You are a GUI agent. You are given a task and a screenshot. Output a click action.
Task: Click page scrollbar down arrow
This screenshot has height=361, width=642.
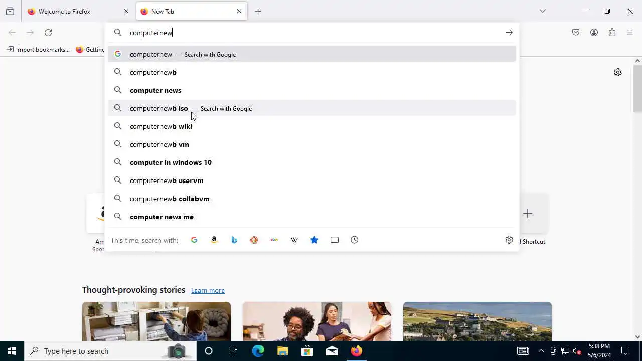pyautogui.click(x=637, y=337)
